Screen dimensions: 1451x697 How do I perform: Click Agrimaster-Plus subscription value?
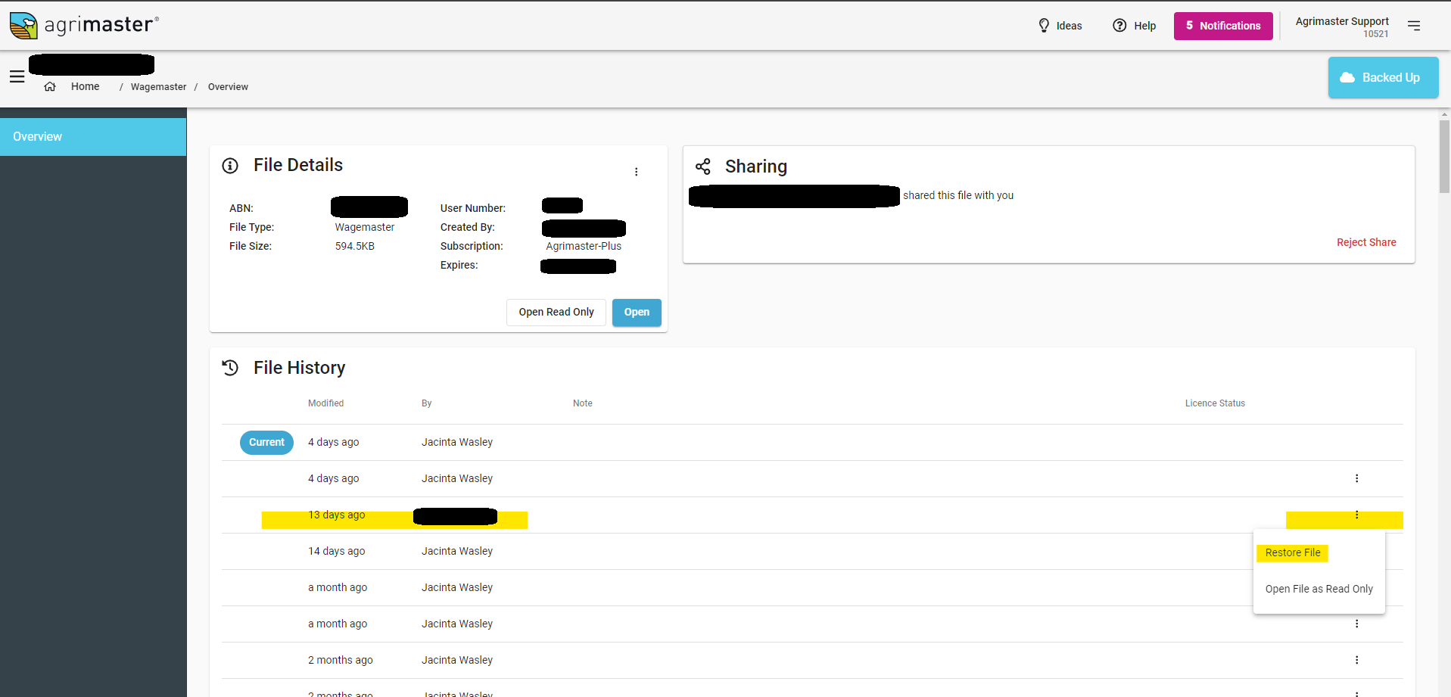[584, 246]
